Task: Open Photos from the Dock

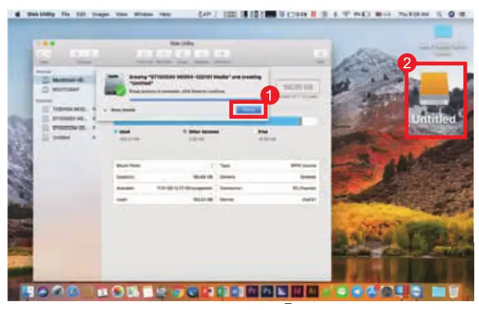Action: coord(118,292)
